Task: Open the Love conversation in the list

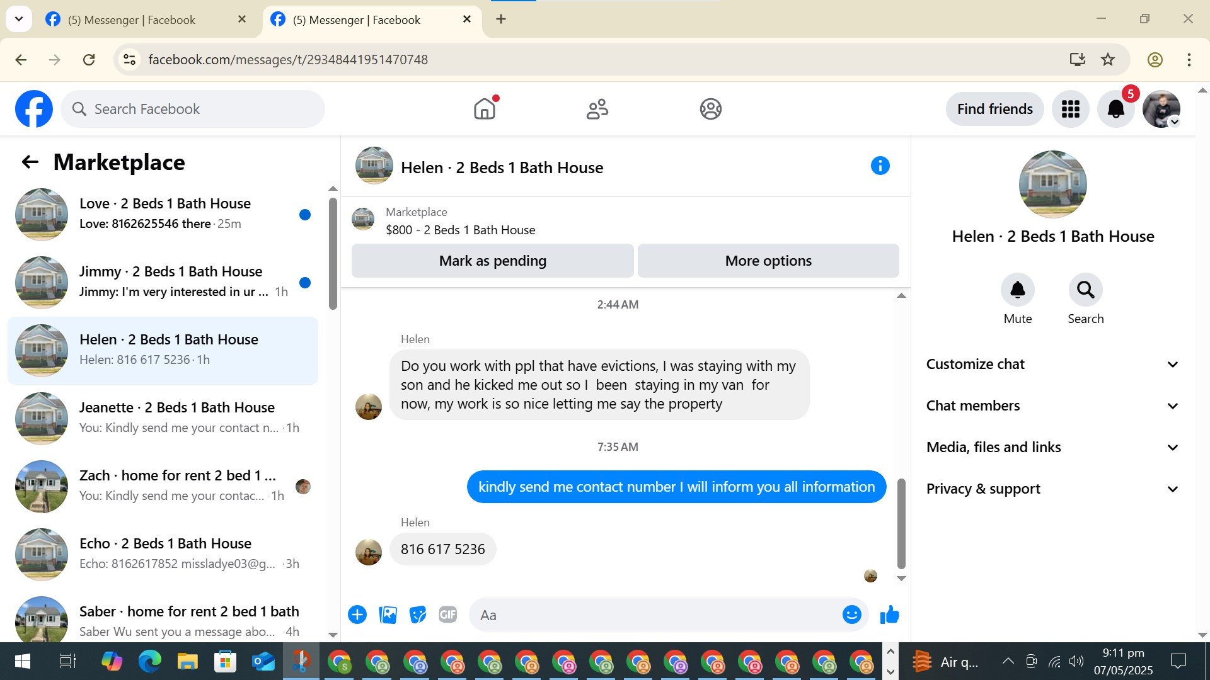Action: tap(164, 214)
